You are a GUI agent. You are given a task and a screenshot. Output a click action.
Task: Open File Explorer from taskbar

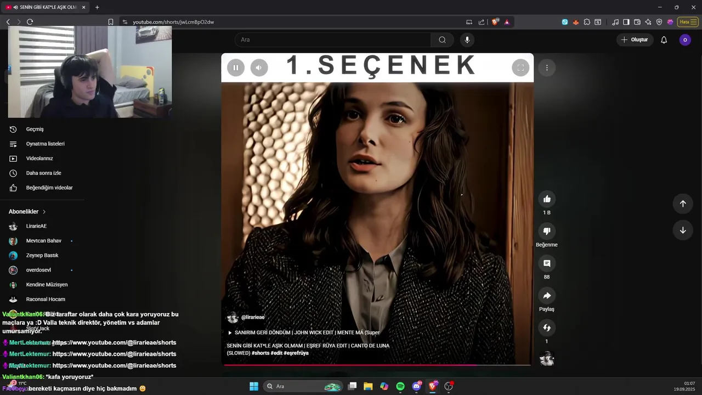[x=368, y=386]
